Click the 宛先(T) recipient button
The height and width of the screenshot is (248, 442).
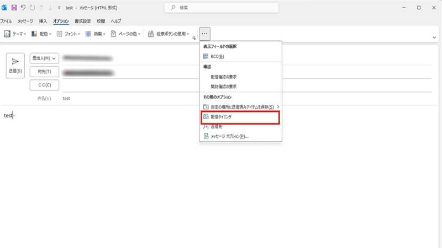(44, 72)
